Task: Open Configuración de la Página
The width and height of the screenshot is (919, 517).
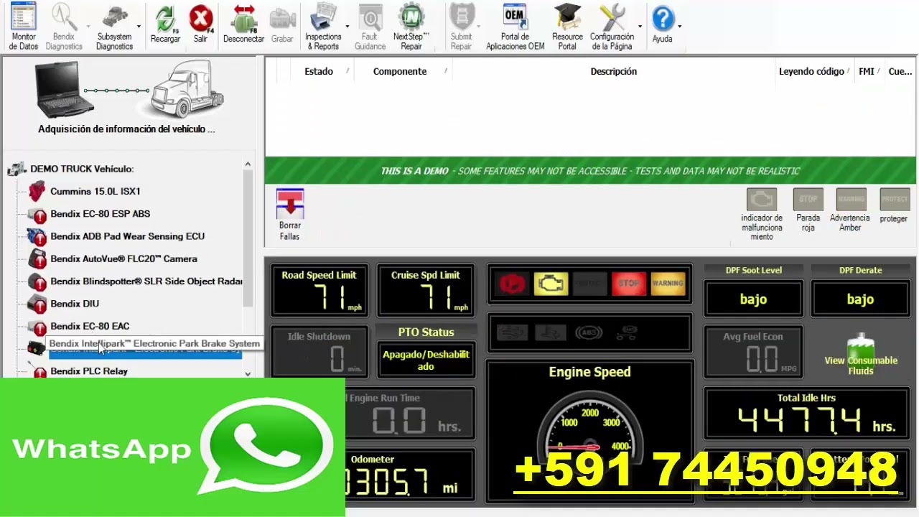Action: click(612, 27)
